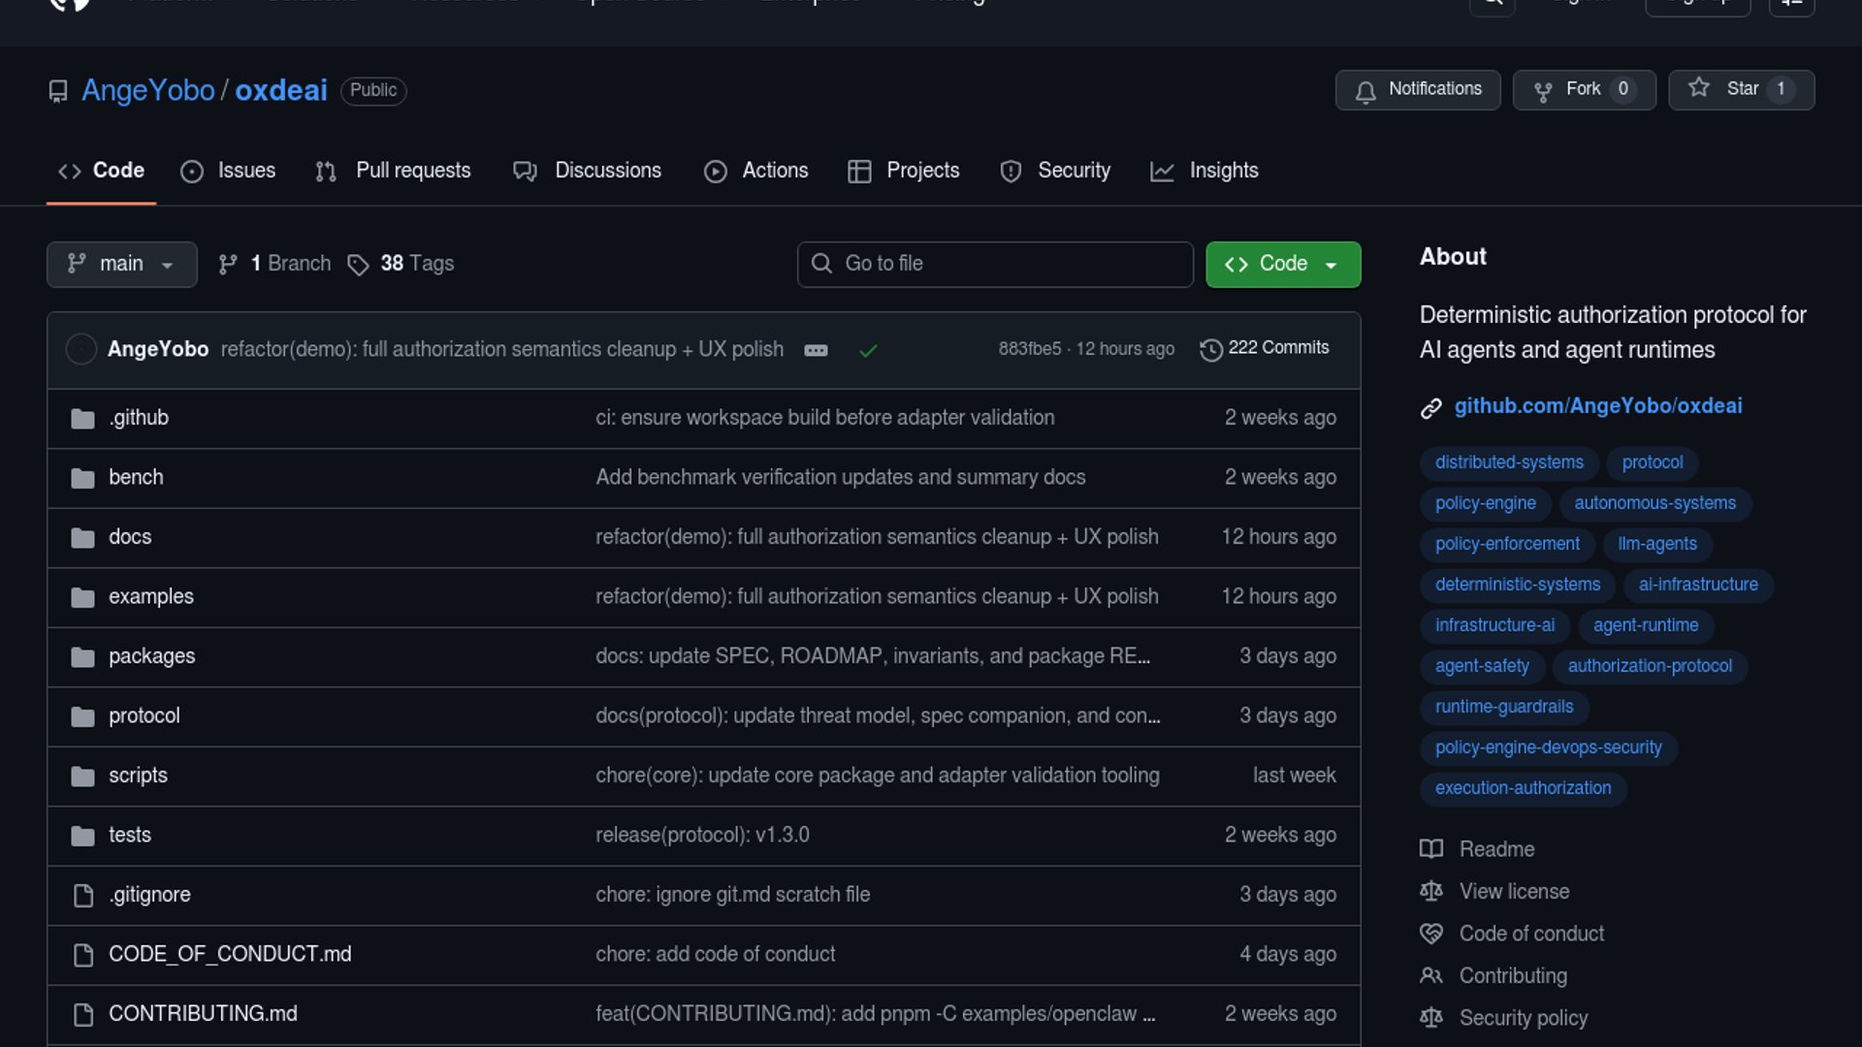Expand the green Code dropdown button
The height and width of the screenshot is (1047, 1862).
coord(1282,264)
